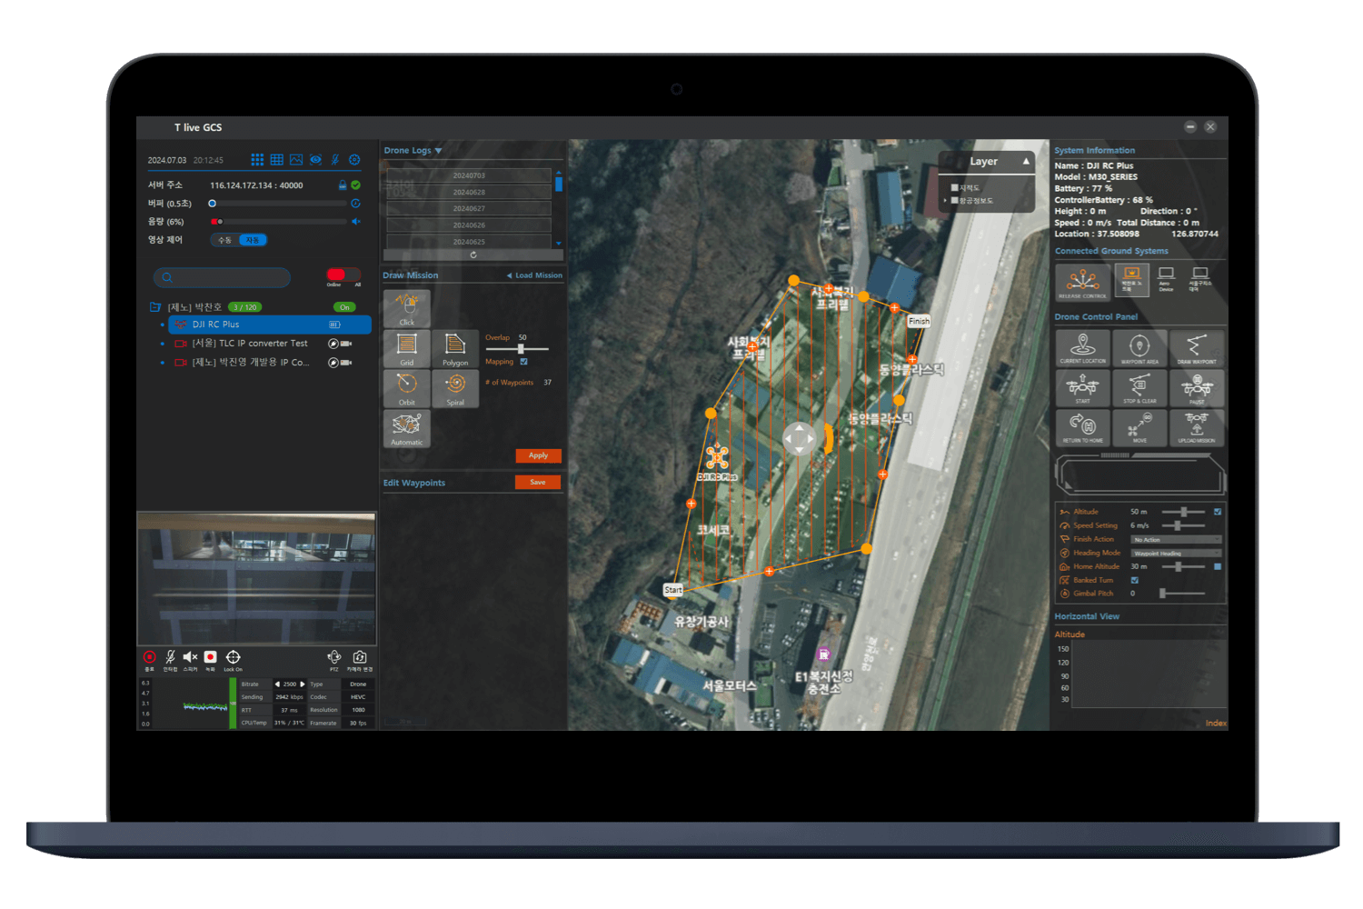Click the camera switch icon

point(360,657)
